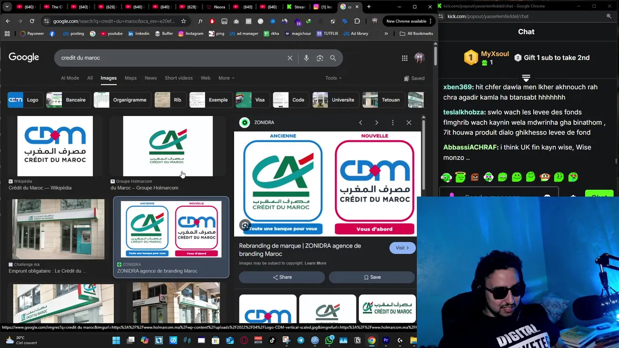Screen dimensions: 619x348
Task: Open the Groupe Holmarcom CA logo thumbnail
Action: [168, 146]
